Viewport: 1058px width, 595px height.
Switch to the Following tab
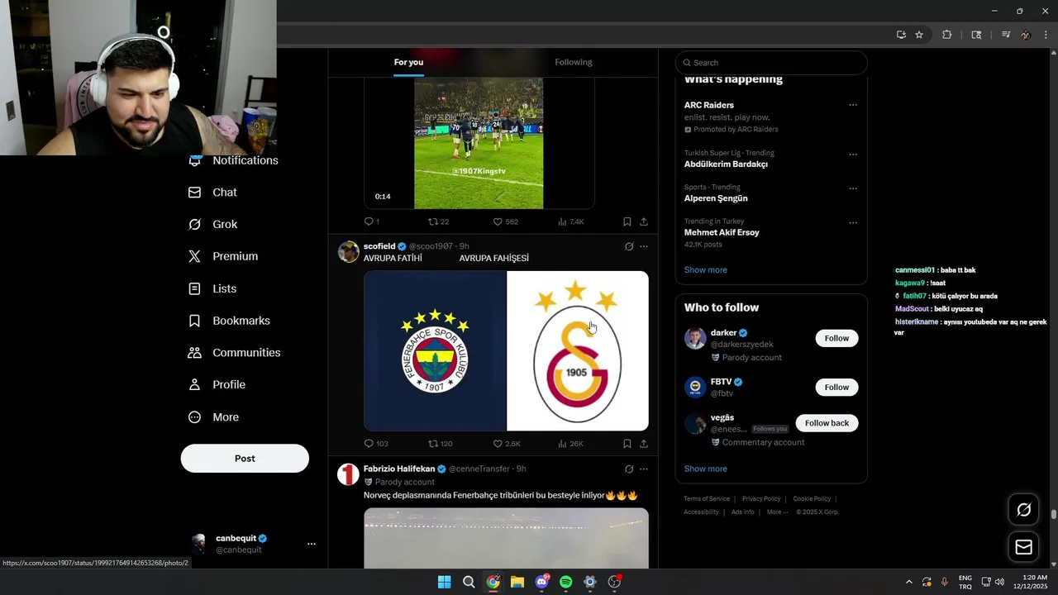(x=574, y=62)
